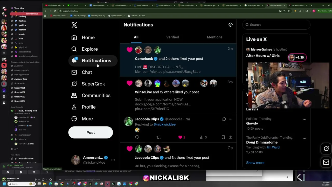
Task: Open more options for Gowdy trend
Action: tap(304, 120)
